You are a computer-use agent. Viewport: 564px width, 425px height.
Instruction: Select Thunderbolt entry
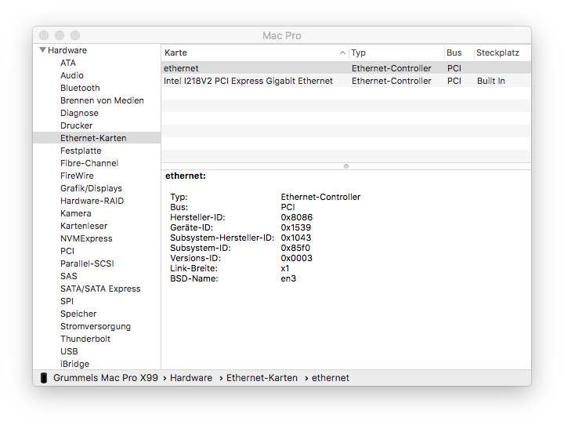(85, 339)
